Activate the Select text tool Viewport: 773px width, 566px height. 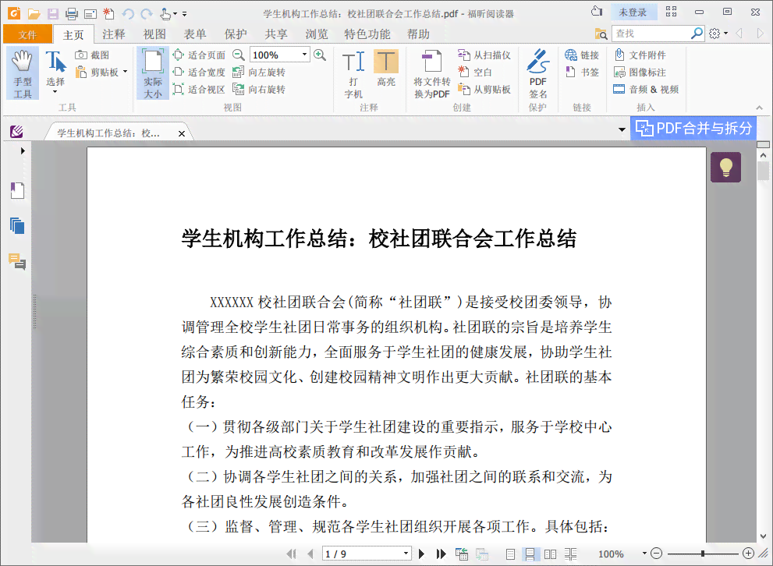coord(55,72)
